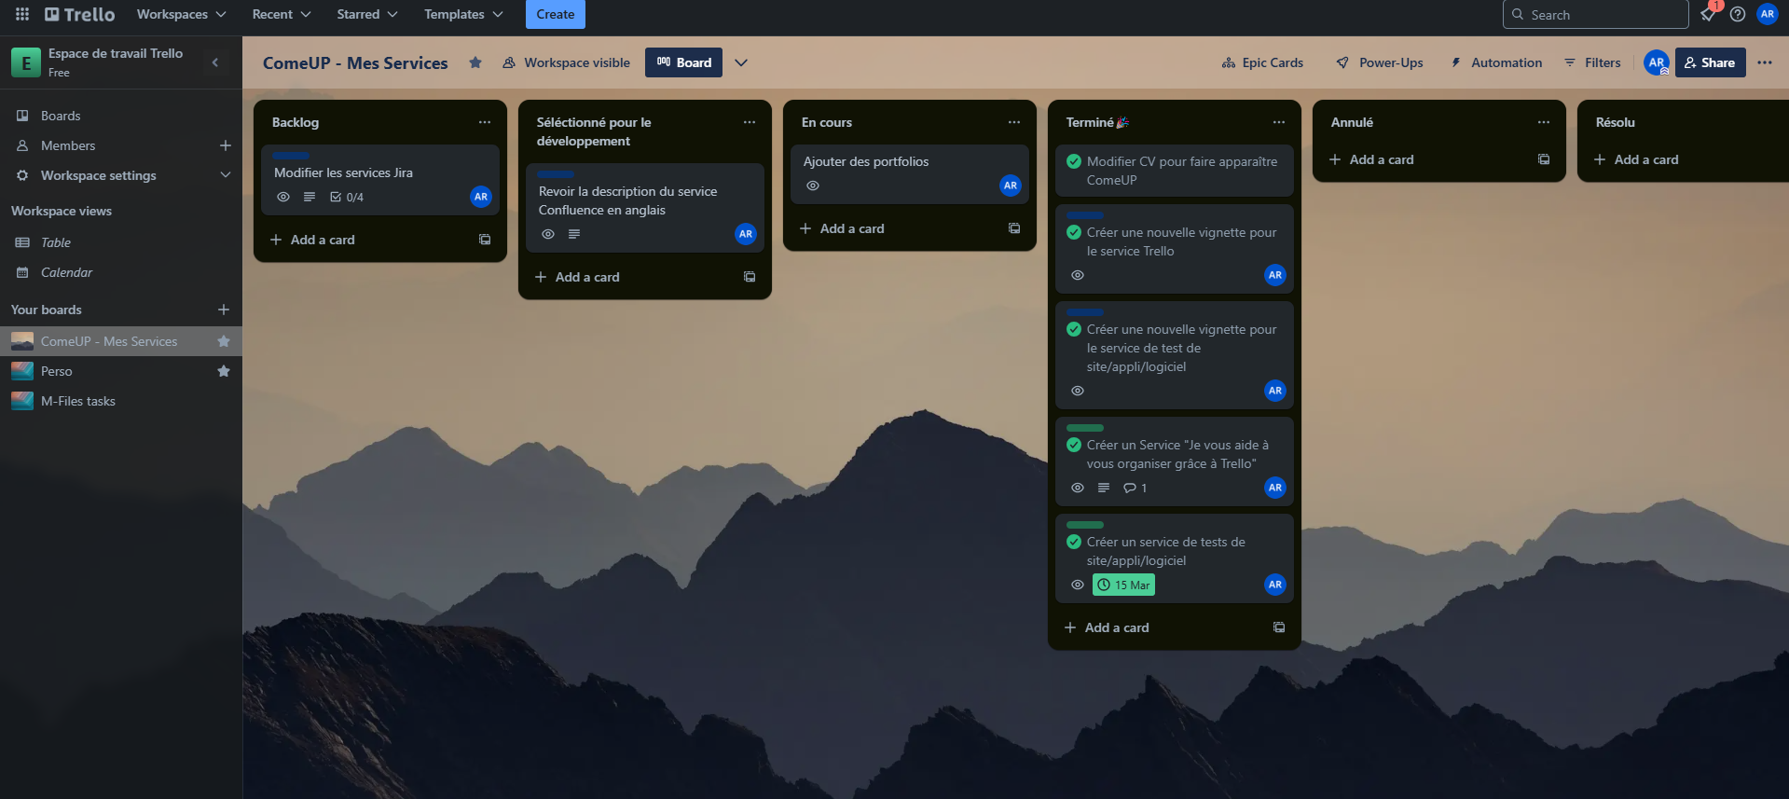Image resolution: width=1789 pixels, height=799 pixels.
Task: Toggle complete on Créer un Service Trello card
Action: click(1074, 445)
